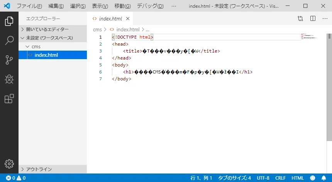Change the UTF-8 file encoding
The width and height of the screenshot is (332, 182).
[x=263, y=178]
